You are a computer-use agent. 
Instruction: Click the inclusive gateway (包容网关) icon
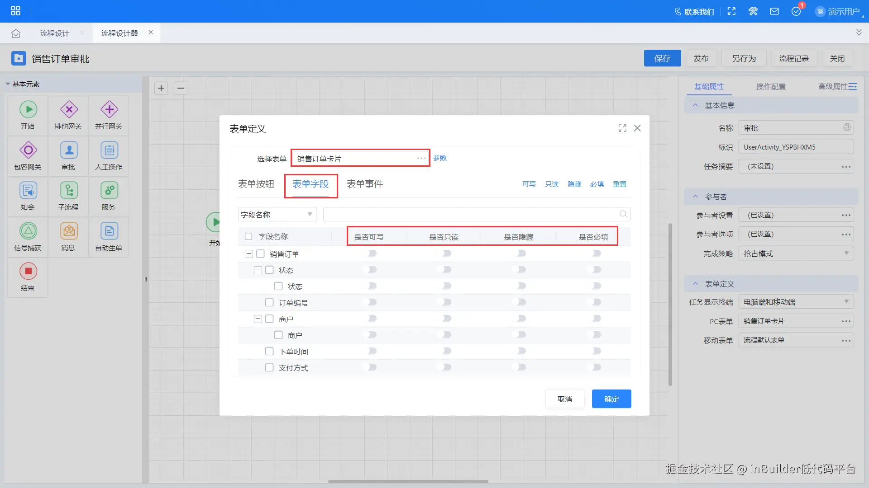point(28,150)
